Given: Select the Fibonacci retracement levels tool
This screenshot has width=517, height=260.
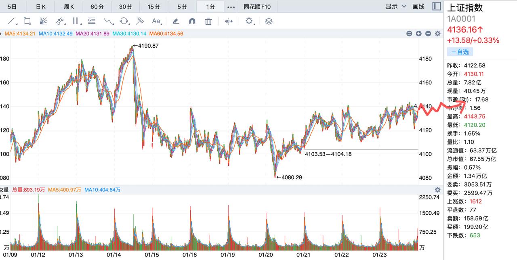Looking at the screenshot, I should [92, 21].
